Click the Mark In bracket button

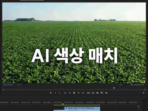[x=55, y=93]
